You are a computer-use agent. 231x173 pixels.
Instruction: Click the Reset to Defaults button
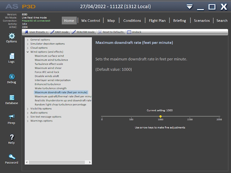tap(111, 32)
